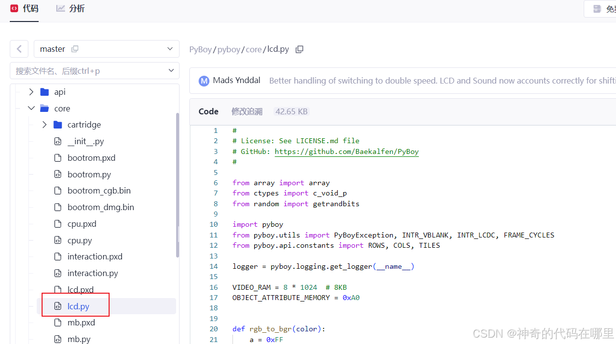This screenshot has width=616, height=344.
Task: Click the chart icon beside 分析
Action: coord(61,8)
